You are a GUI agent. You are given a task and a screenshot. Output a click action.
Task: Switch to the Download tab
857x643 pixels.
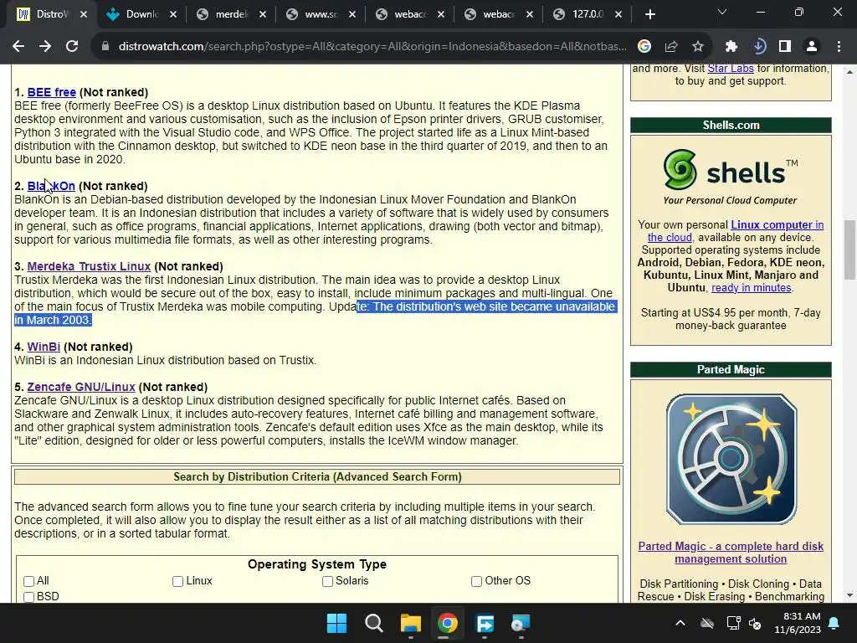pos(141,14)
